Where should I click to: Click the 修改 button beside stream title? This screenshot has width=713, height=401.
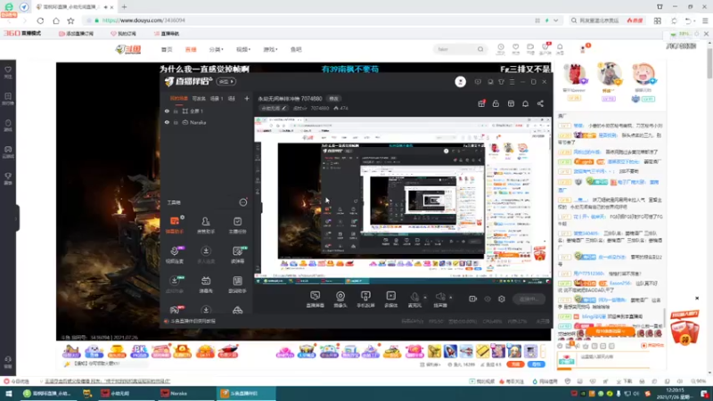pos(333,99)
